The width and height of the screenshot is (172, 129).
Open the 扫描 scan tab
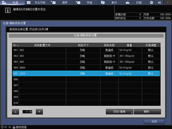[136, 2]
